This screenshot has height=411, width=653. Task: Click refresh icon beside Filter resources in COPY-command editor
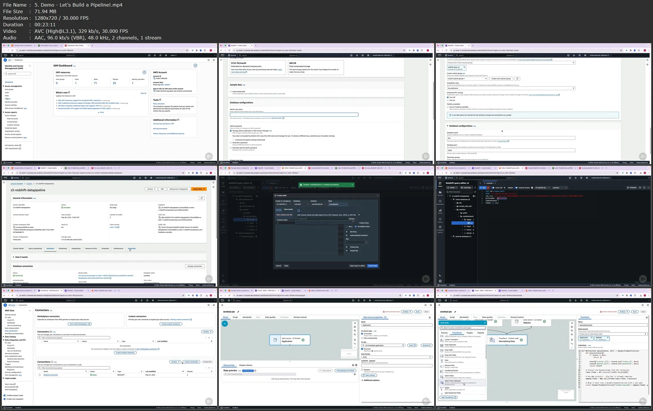pyautogui.click(x=475, y=192)
